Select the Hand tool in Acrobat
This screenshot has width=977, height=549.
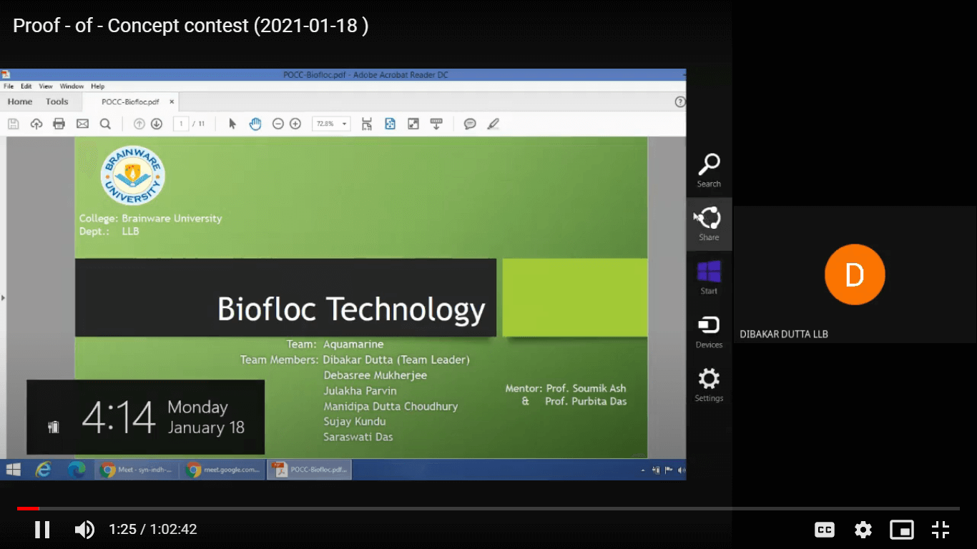(x=255, y=124)
